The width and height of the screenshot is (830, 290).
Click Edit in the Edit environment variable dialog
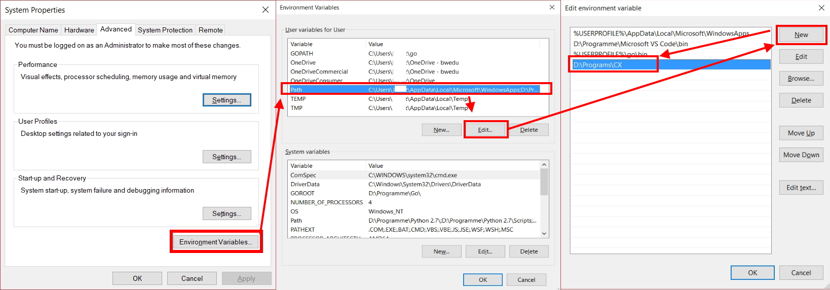tap(801, 57)
